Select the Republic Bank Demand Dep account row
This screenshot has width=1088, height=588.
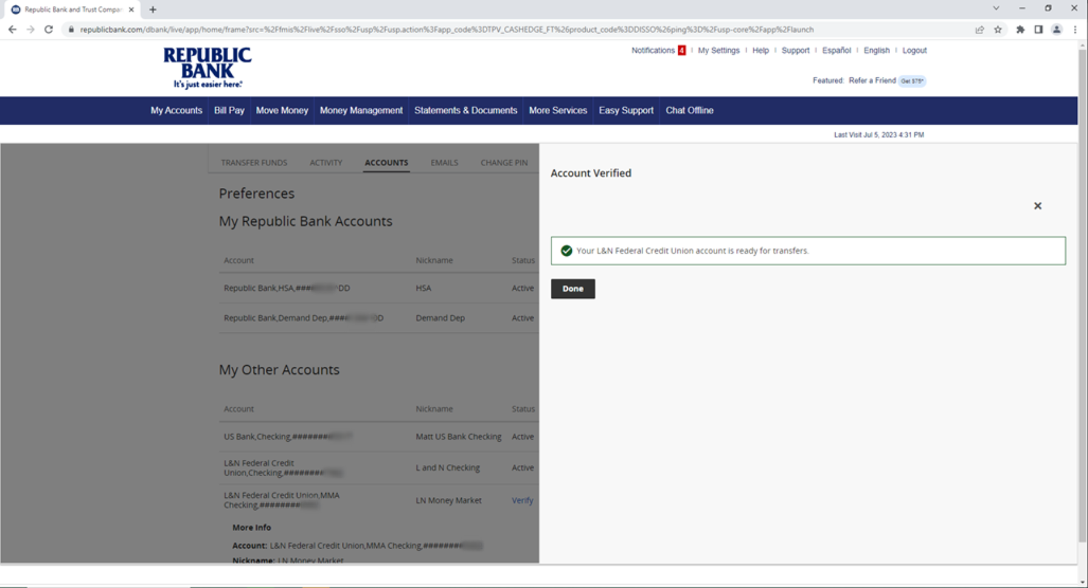pyautogui.click(x=379, y=318)
